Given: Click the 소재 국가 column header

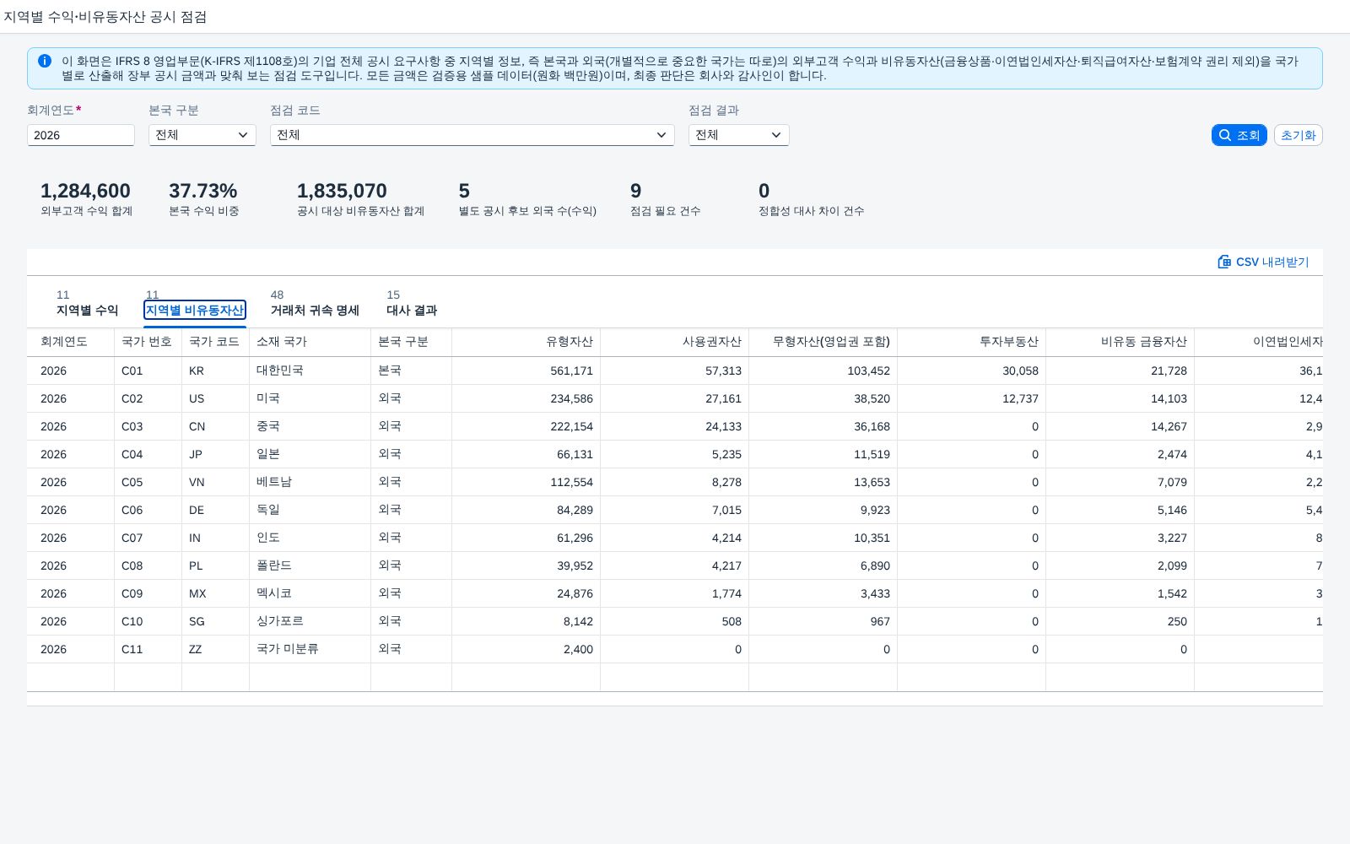Looking at the screenshot, I should tap(310, 342).
